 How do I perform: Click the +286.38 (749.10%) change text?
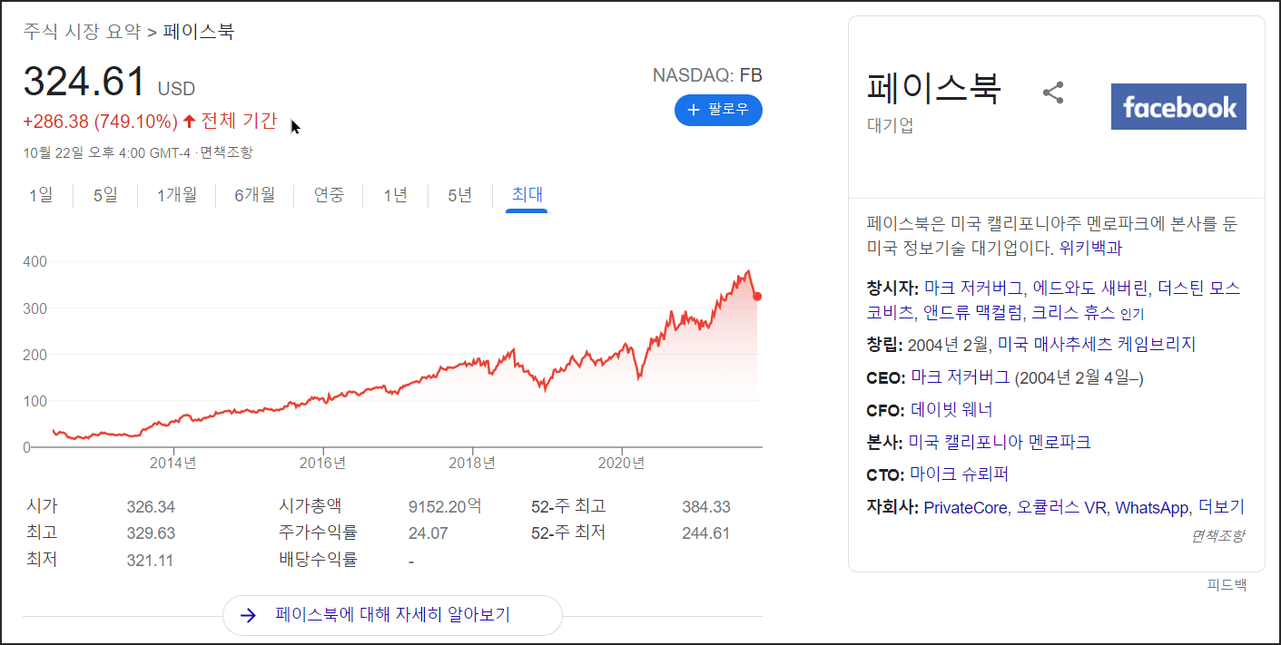pyautogui.click(x=101, y=122)
